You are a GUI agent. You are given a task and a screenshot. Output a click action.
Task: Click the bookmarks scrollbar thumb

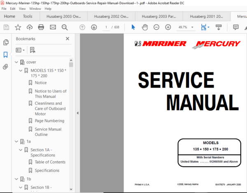pyautogui.click(x=71, y=65)
